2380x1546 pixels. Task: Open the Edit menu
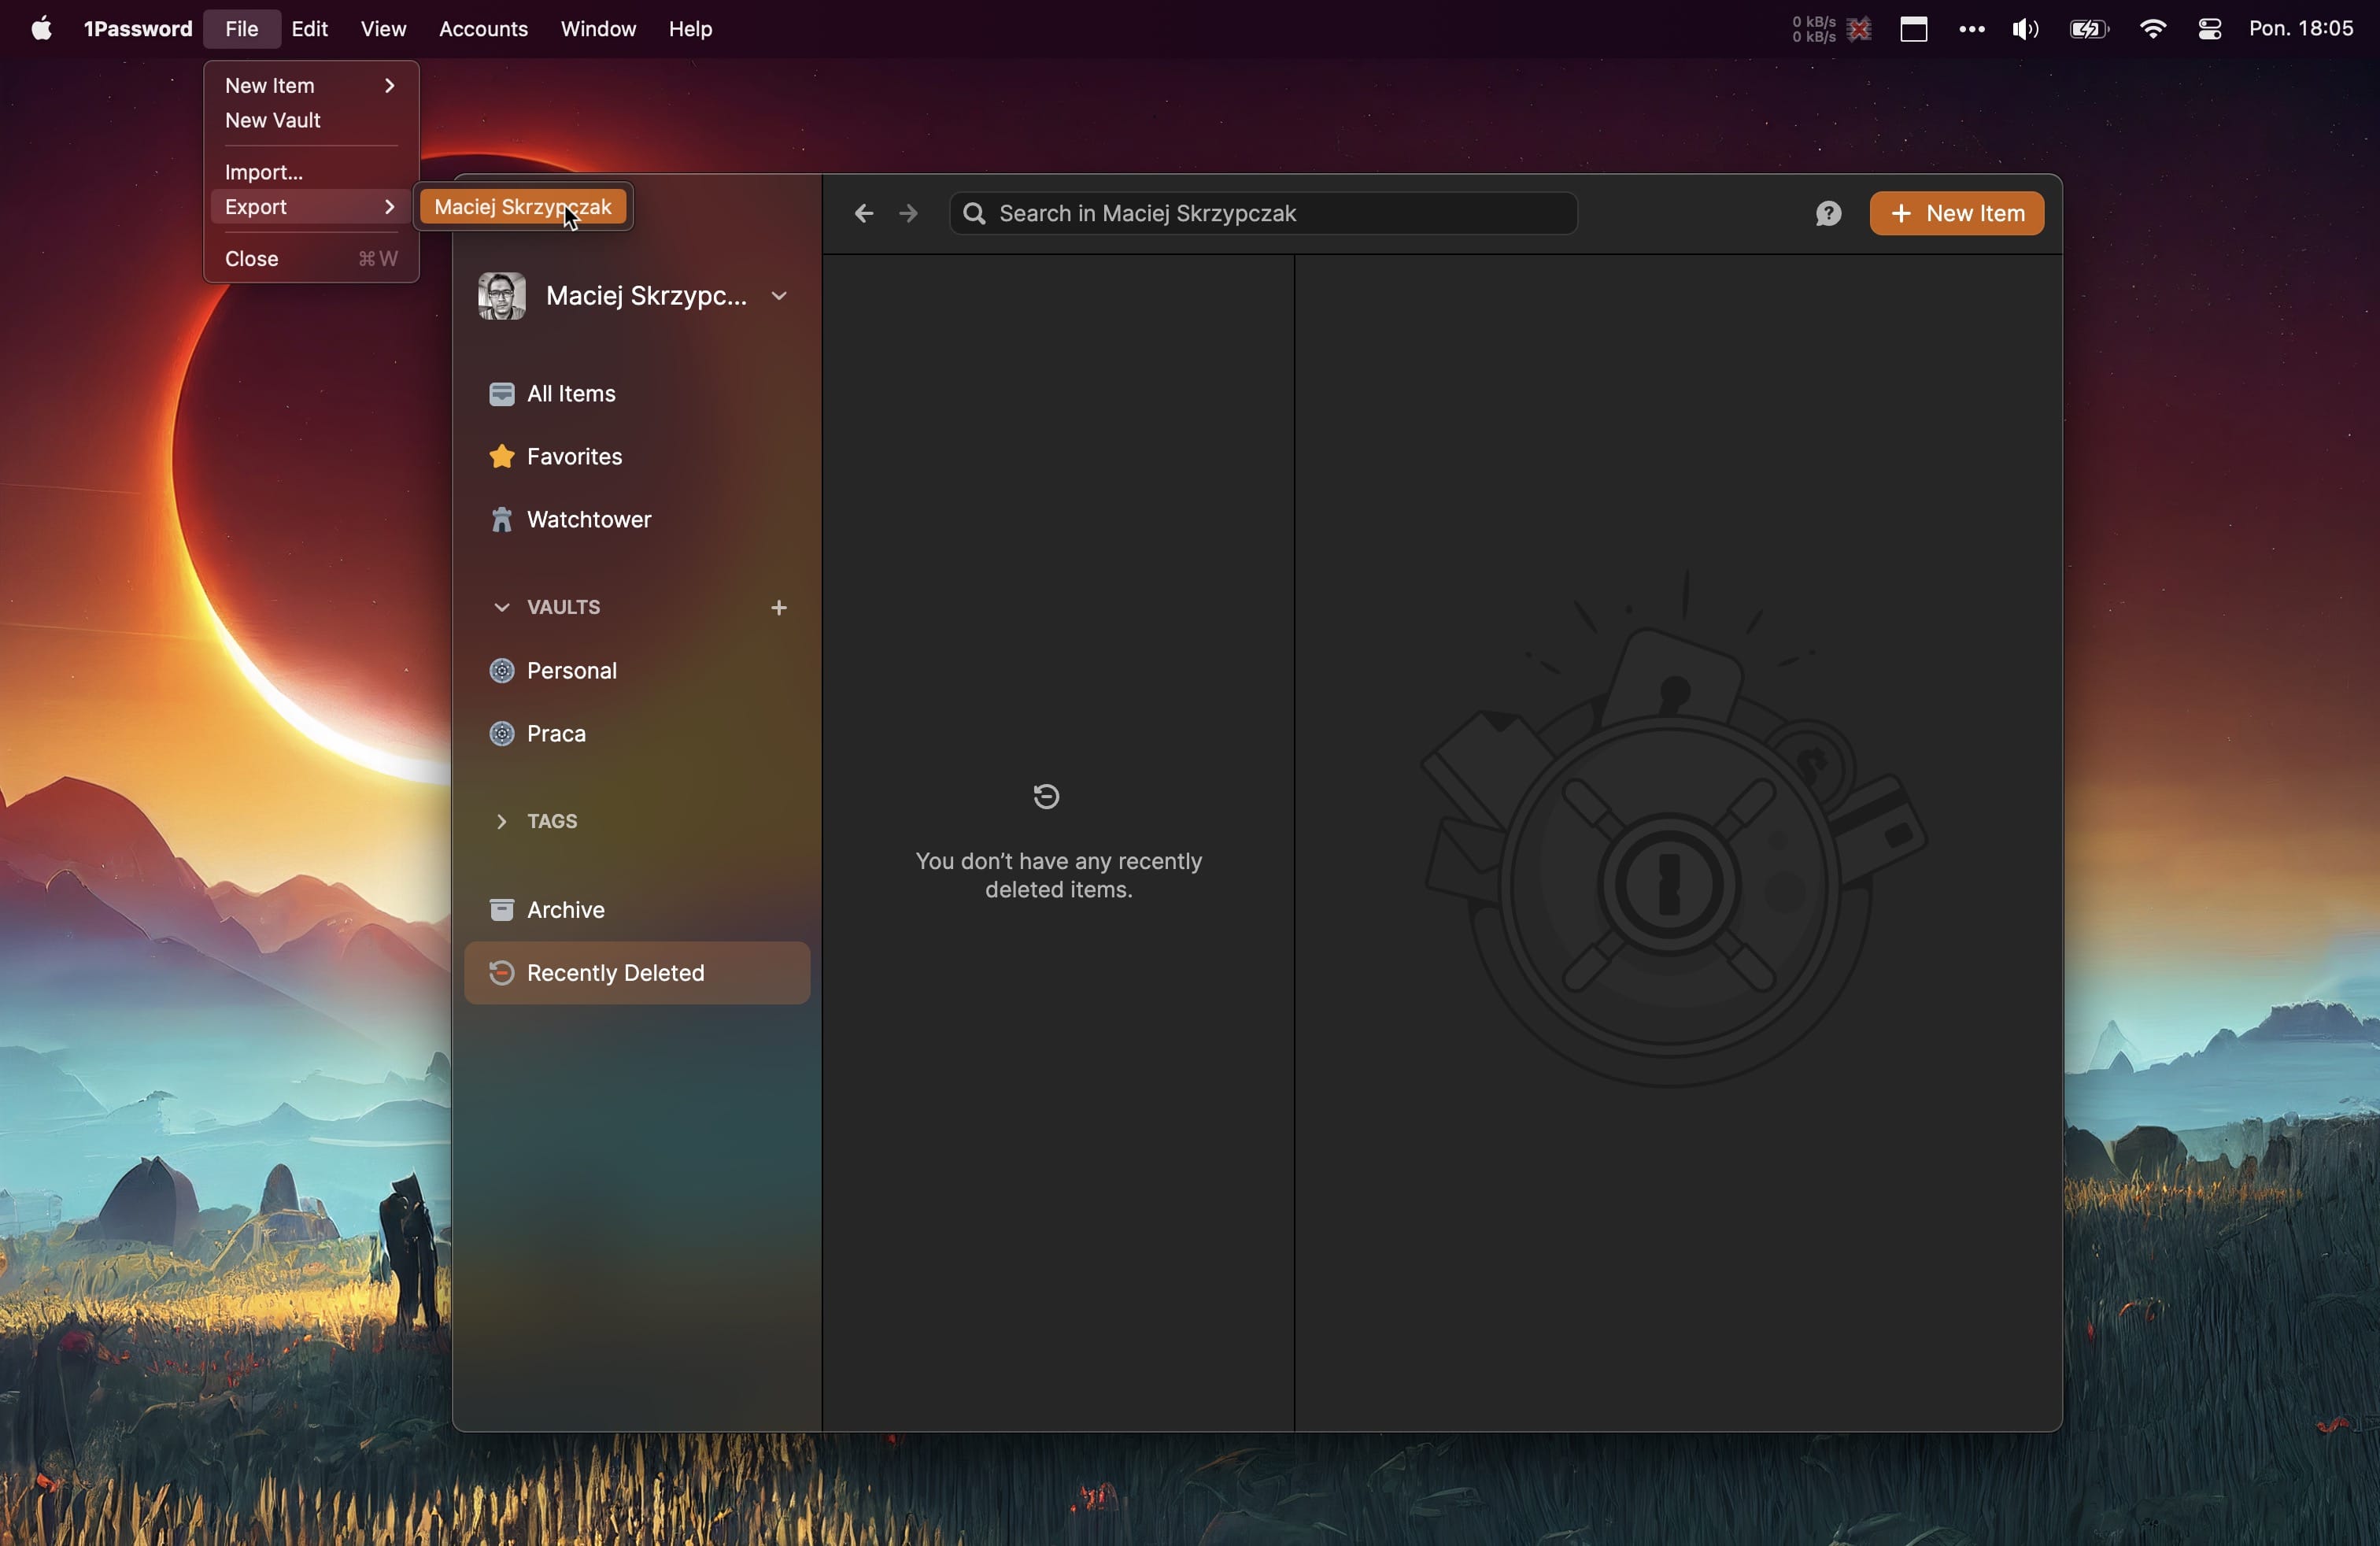(310, 29)
